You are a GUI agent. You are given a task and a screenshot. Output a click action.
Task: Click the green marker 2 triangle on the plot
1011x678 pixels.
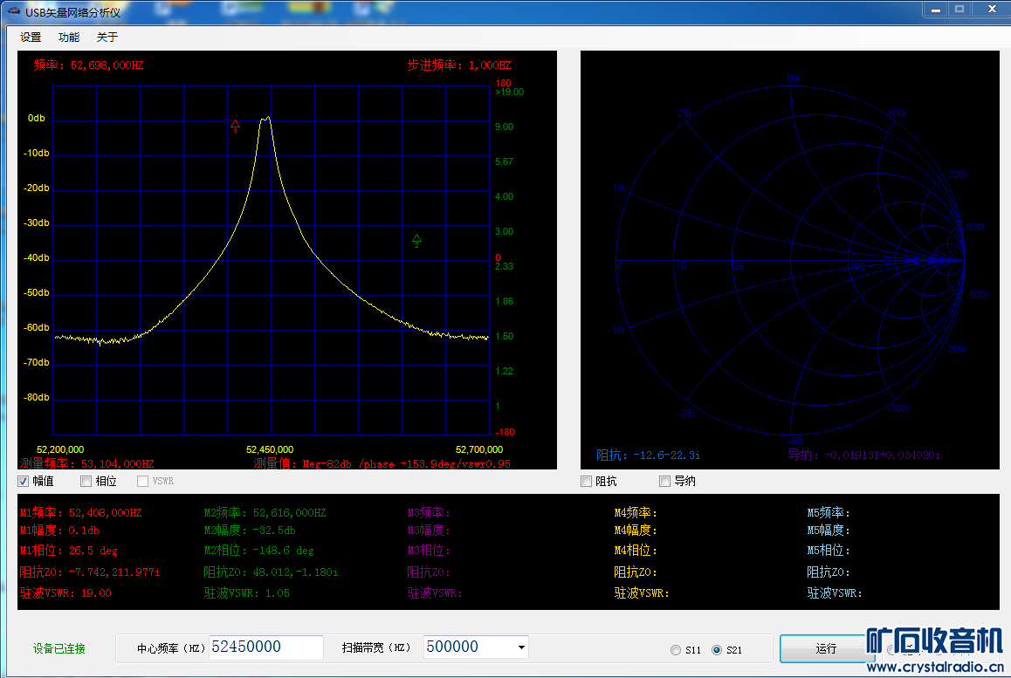(416, 240)
